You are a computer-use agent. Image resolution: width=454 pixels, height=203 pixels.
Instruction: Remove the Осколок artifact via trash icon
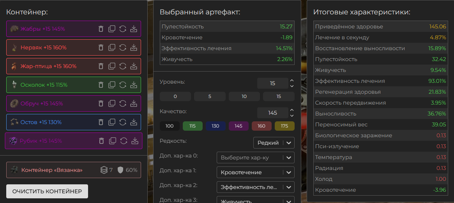[x=101, y=85]
